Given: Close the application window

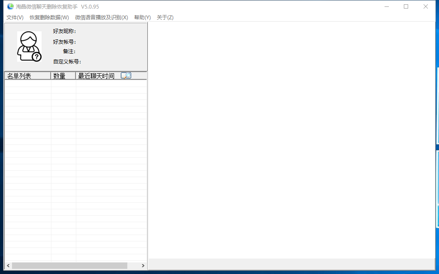Looking at the screenshot, I should [x=426, y=6].
